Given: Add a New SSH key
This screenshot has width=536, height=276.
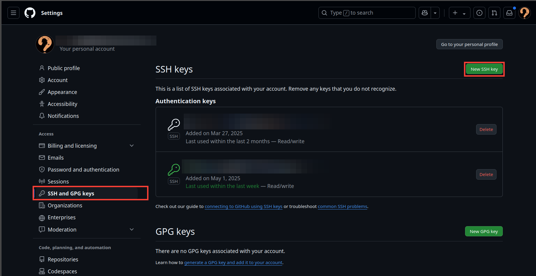Looking at the screenshot, I should click(484, 69).
